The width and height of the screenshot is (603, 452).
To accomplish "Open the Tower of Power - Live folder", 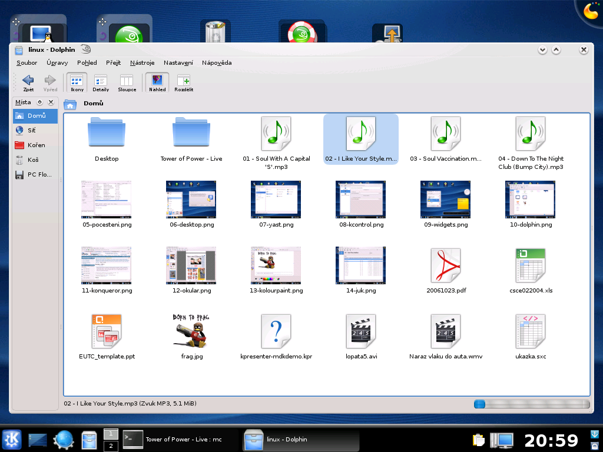I will pyautogui.click(x=191, y=133).
